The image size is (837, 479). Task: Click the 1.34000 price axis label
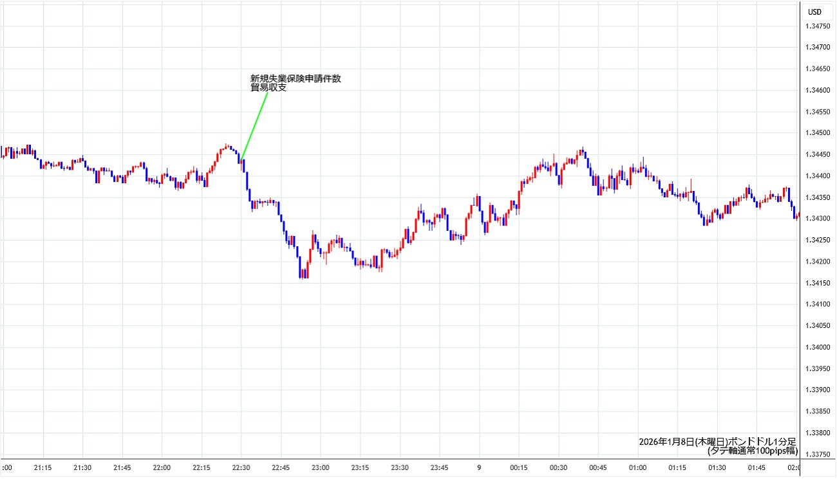pos(818,347)
